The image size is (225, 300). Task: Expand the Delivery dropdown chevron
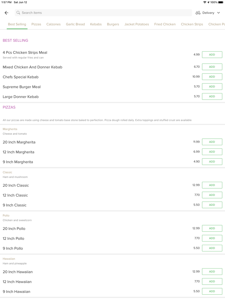pyautogui.click(x=219, y=13)
